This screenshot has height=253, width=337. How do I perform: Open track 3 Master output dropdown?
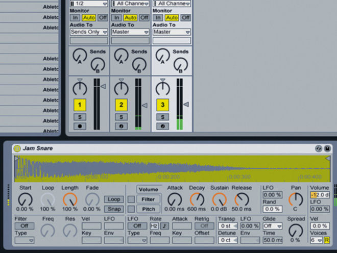click(172, 32)
